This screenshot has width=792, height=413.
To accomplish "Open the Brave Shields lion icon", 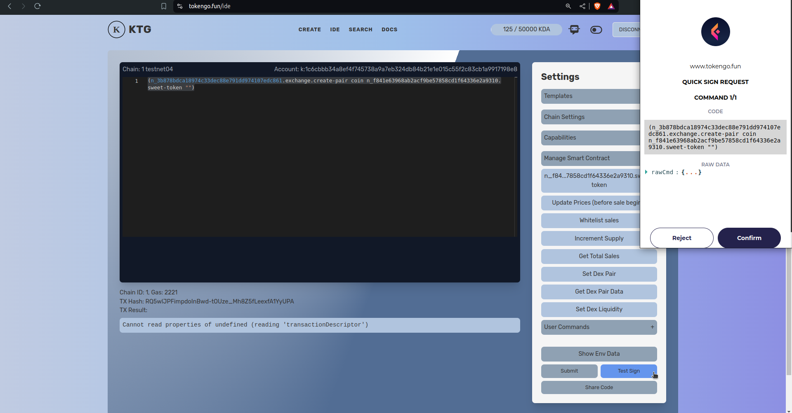I will click(597, 6).
